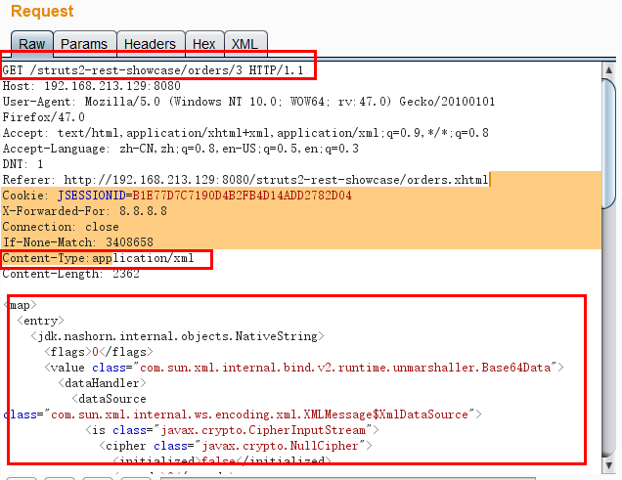622x480 pixels.
Task: Click the Referer header line
Action: (245, 180)
